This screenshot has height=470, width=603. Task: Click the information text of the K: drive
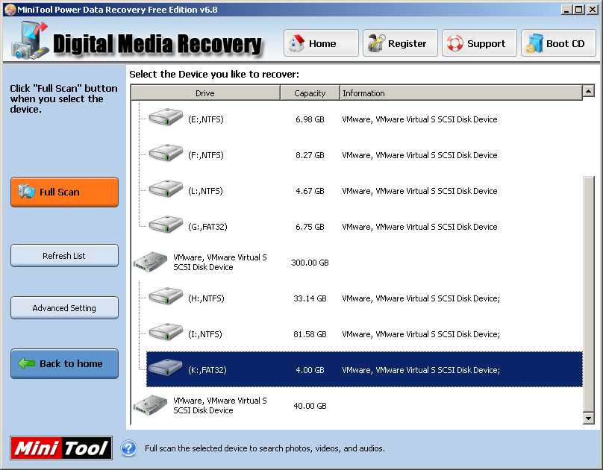pos(421,370)
